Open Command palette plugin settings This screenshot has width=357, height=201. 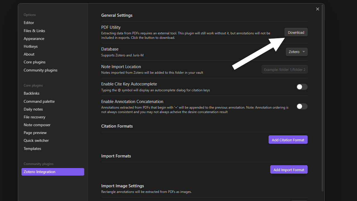click(x=39, y=101)
